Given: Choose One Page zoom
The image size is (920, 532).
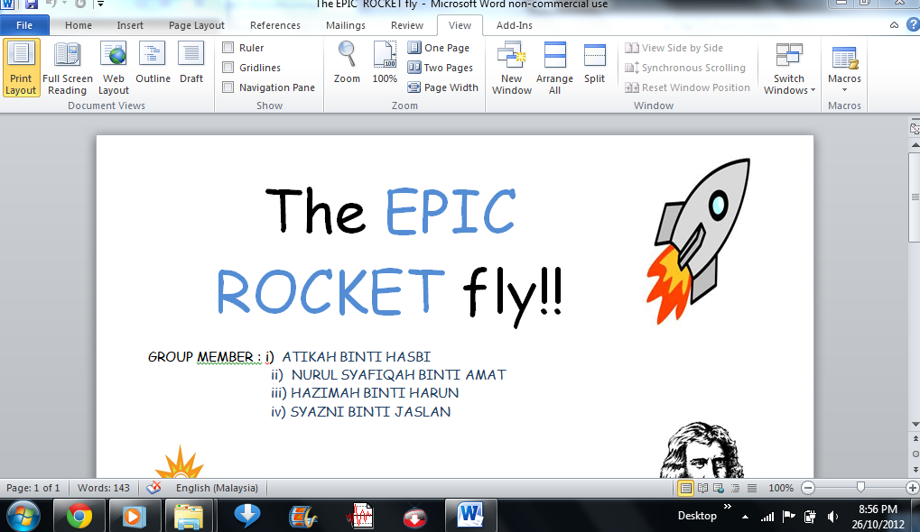Looking at the screenshot, I should [x=439, y=48].
